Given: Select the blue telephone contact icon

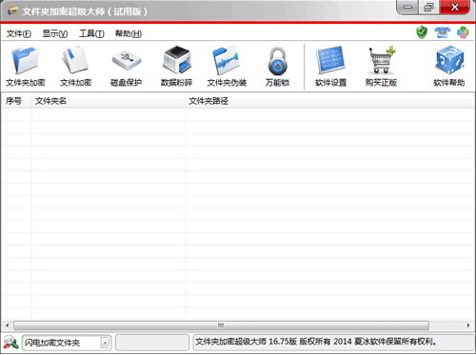Looking at the screenshot, I should (x=443, y=32).
